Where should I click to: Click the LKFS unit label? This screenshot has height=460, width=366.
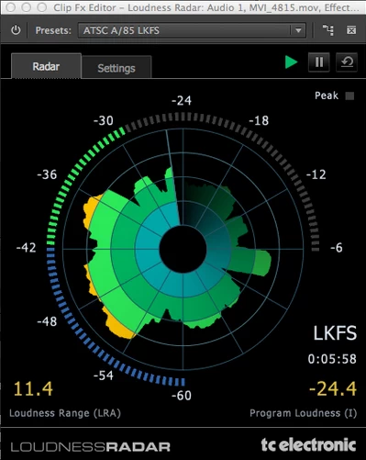point(335,333)
